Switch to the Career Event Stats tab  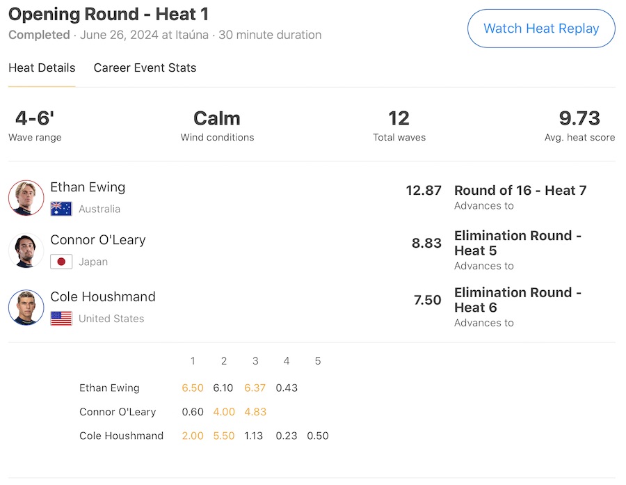(x=145, y=67)
